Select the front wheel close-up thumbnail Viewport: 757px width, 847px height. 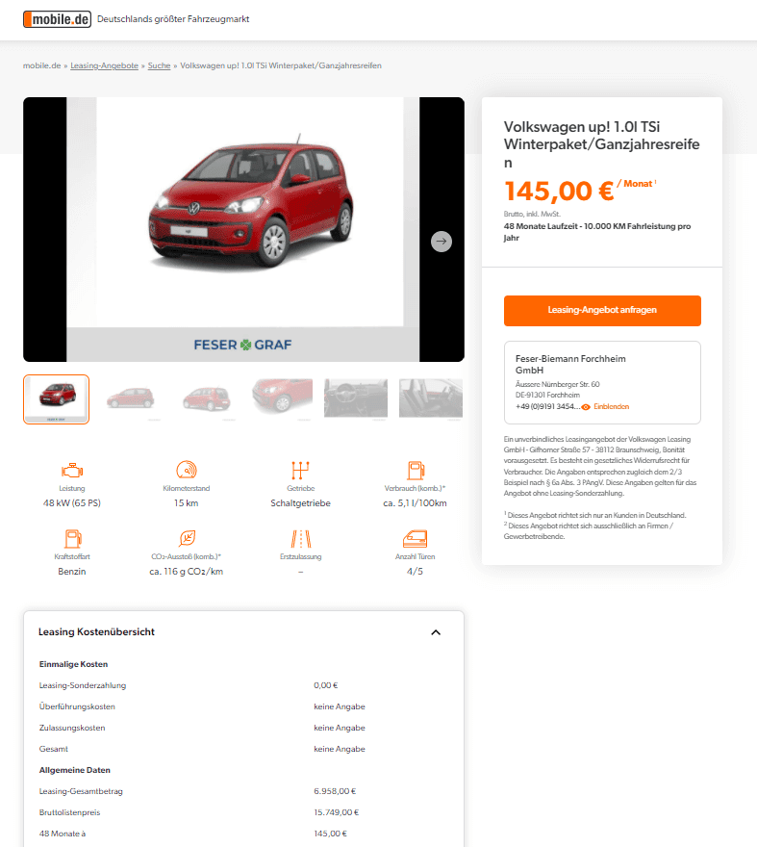click(282, 399)
